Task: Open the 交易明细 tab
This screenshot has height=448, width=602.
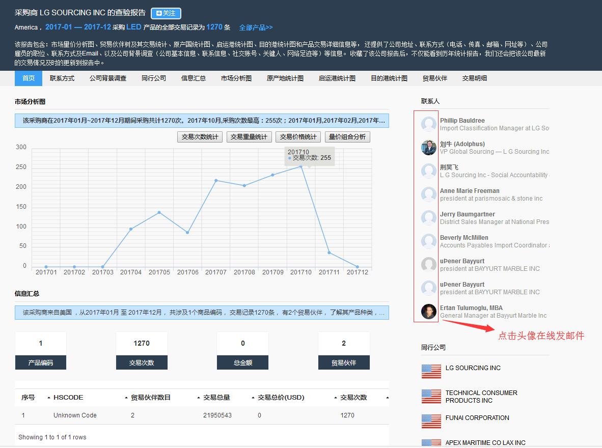Action: coord(474,78)
